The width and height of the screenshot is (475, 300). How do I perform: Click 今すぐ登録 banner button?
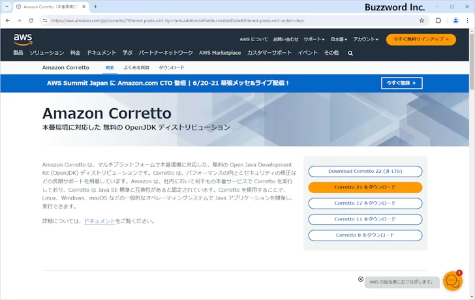pyautogui.click(x=402, y=83)
